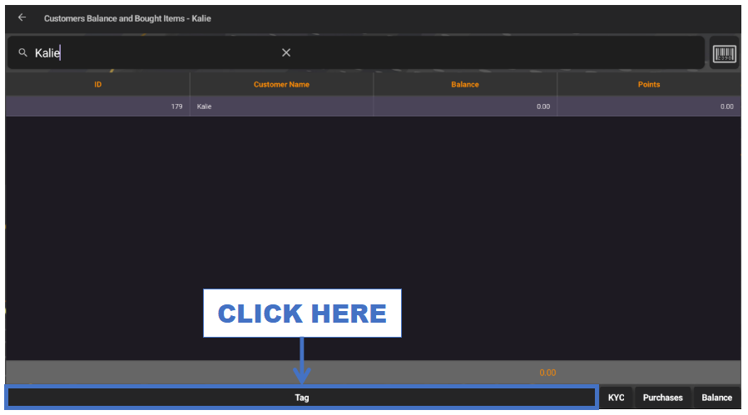Sort by the Balance column header

(x=465, y=84)
